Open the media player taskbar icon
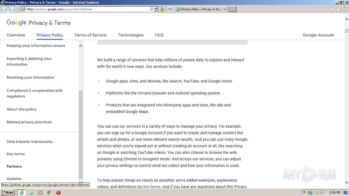Image resolution: width=349 pixels, height=196 pixels. click(x=40, y=192)
